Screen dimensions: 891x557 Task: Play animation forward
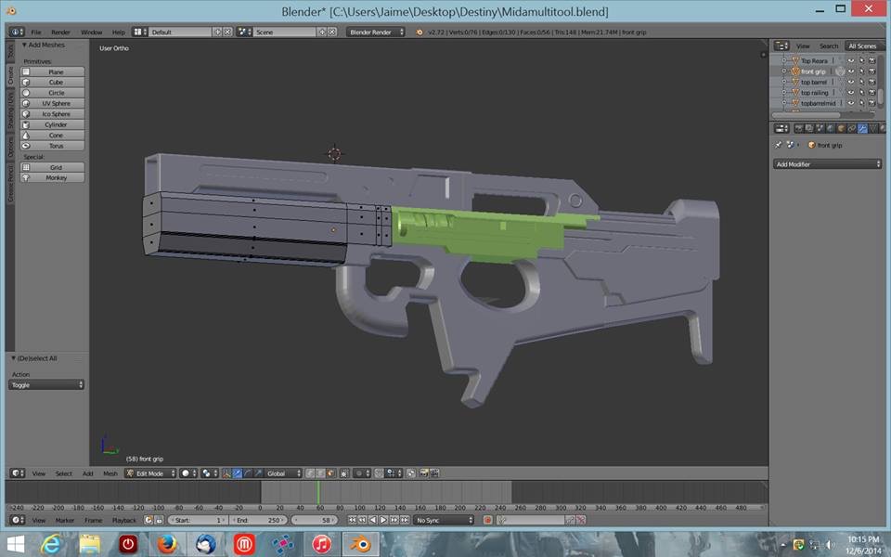(383, 520)
